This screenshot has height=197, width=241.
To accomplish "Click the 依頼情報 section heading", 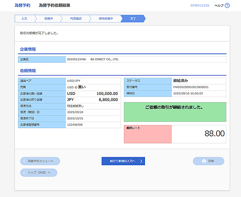I will click(28, 71).
